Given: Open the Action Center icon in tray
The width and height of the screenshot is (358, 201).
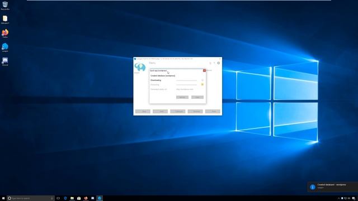Looking at the screenshot, I should [x=354, y=198].
